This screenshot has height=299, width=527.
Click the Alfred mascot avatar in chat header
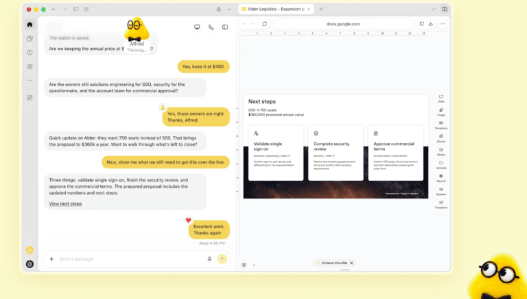(137, 30)
